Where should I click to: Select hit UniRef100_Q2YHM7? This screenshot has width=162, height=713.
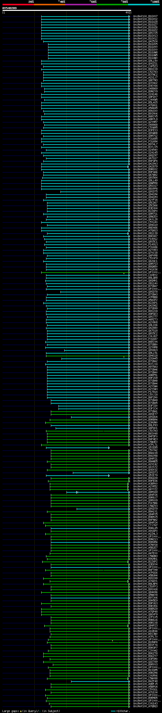pos(145,122)
